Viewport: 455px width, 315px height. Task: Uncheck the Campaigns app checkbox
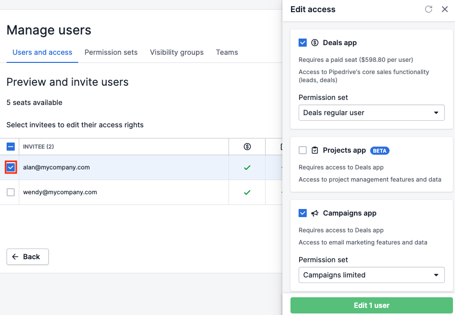(x=303, y=213)
